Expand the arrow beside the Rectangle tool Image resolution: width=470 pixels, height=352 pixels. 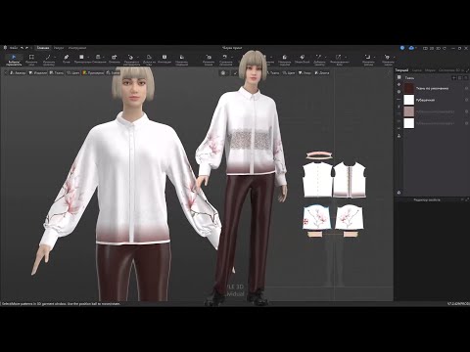[88, 58]
